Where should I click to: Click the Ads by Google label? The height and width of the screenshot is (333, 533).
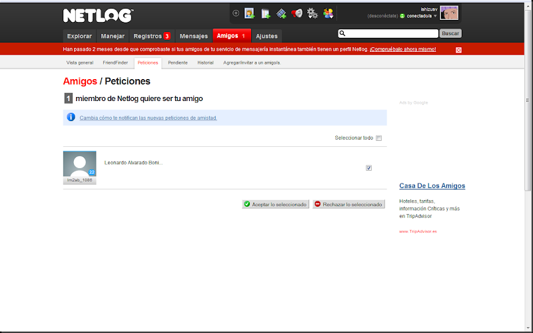413,103
